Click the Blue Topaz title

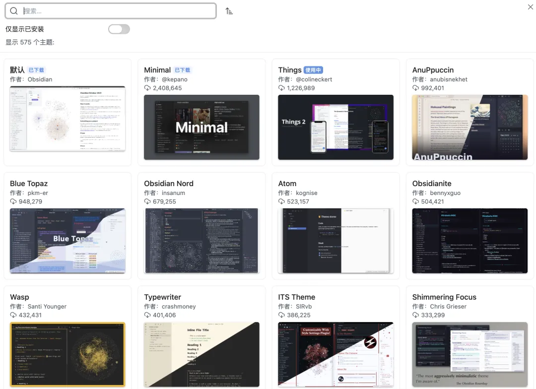29,184
